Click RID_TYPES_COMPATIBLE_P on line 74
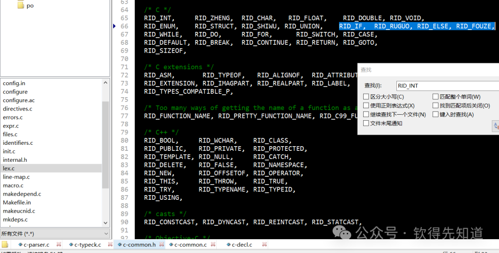Viewport: 499px width, 253px height. [x=187, y=92]
